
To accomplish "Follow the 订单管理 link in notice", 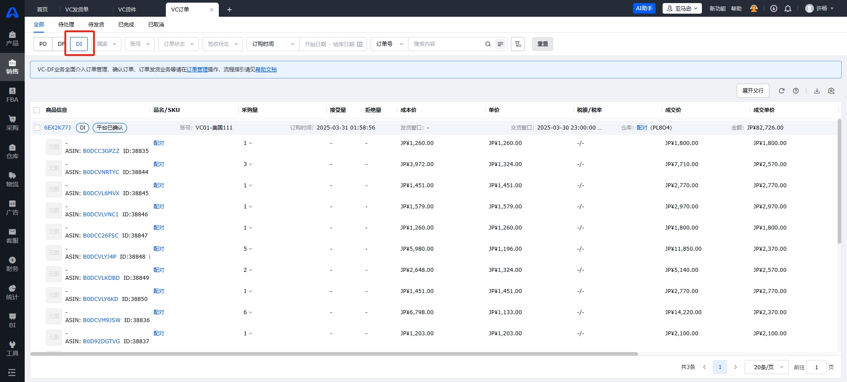I will [197, 70].
